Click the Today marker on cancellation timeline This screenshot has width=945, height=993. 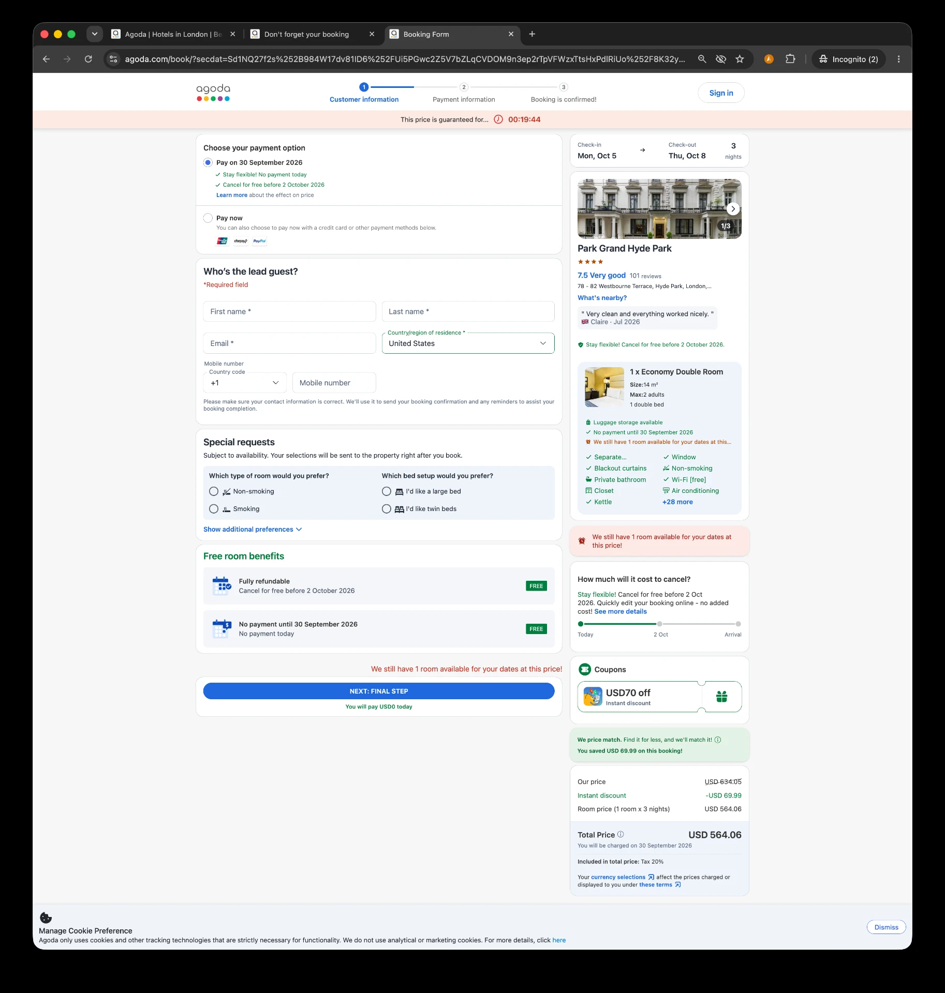click(581, 624)
